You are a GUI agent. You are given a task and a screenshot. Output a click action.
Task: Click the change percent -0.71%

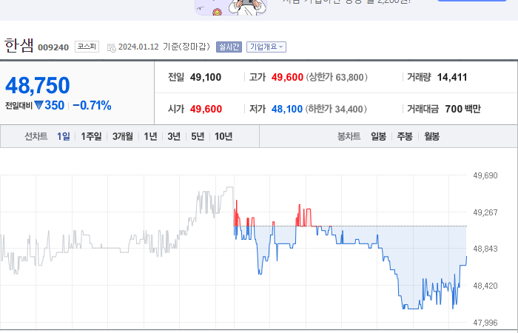pyautogui.click(x=92, y=105)
